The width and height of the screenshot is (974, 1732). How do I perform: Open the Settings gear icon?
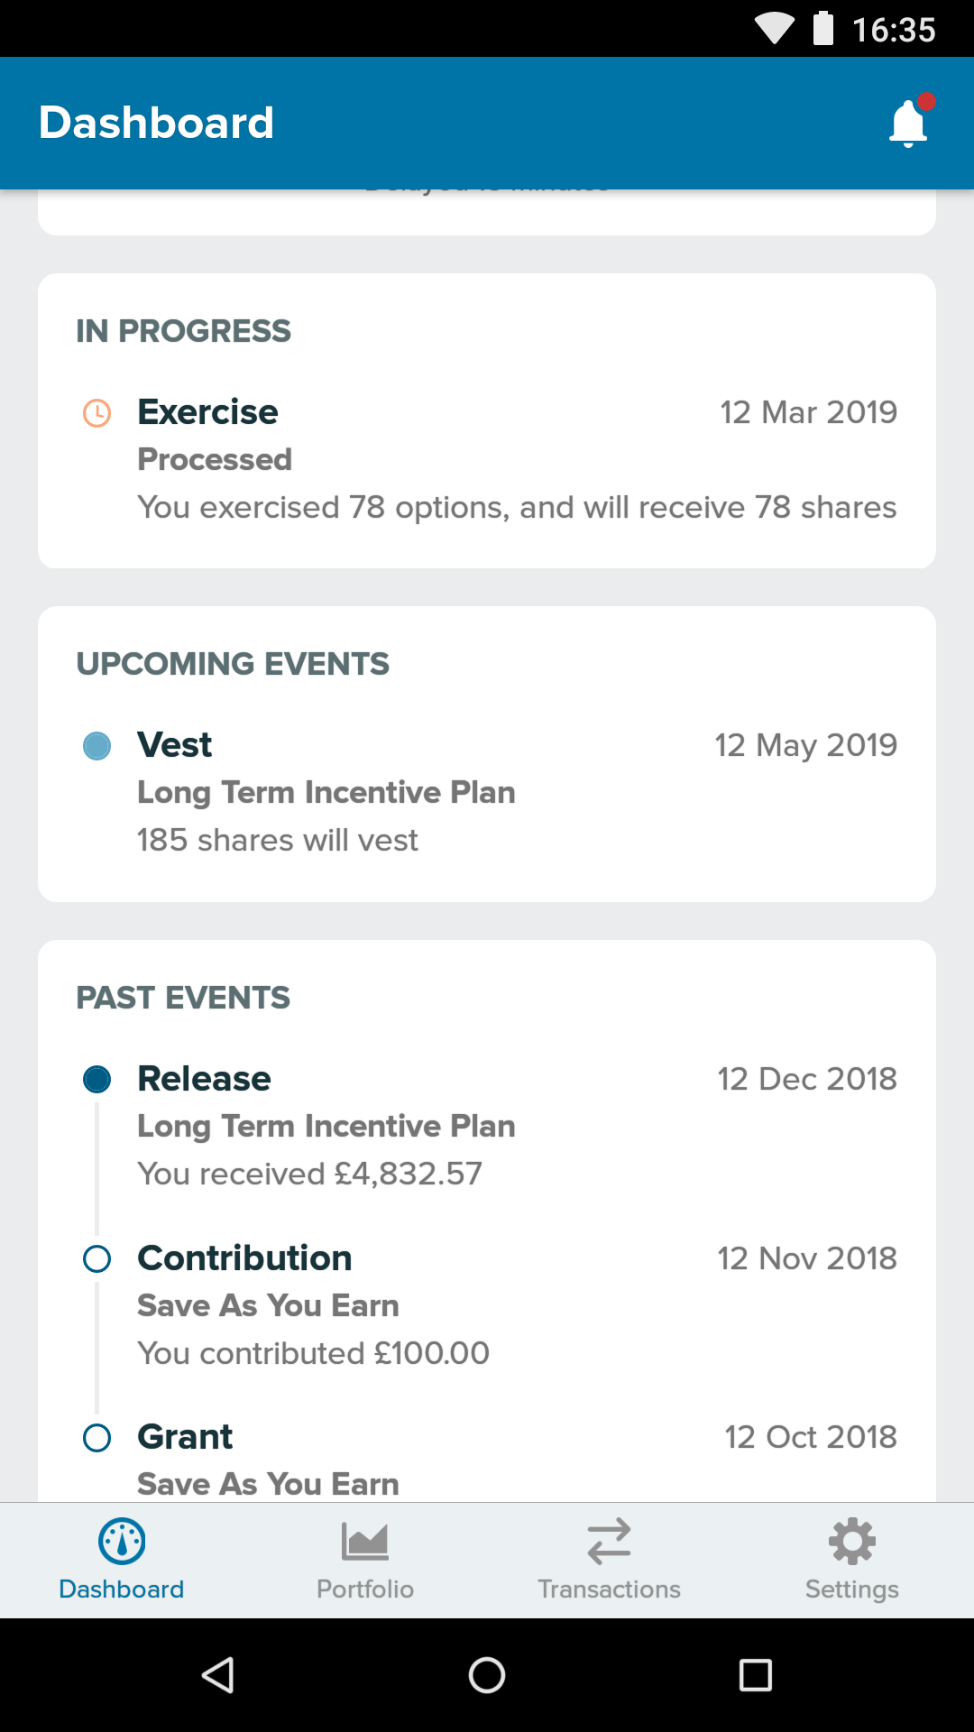pyautogui.click(x=852, y=1542)
